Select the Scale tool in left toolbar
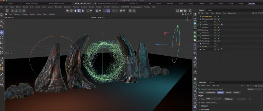This screenshot has height=111, width=263. [2, 42]
